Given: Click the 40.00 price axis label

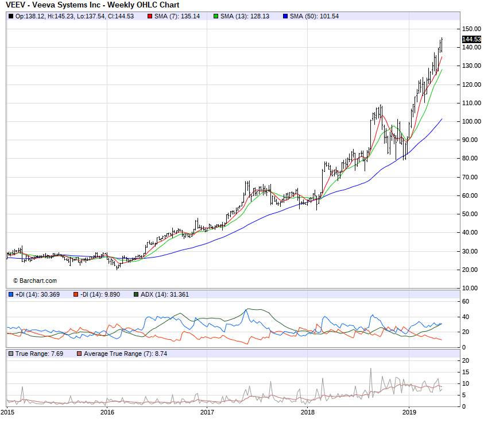Looking at the screenshot, I should point(470,232).
